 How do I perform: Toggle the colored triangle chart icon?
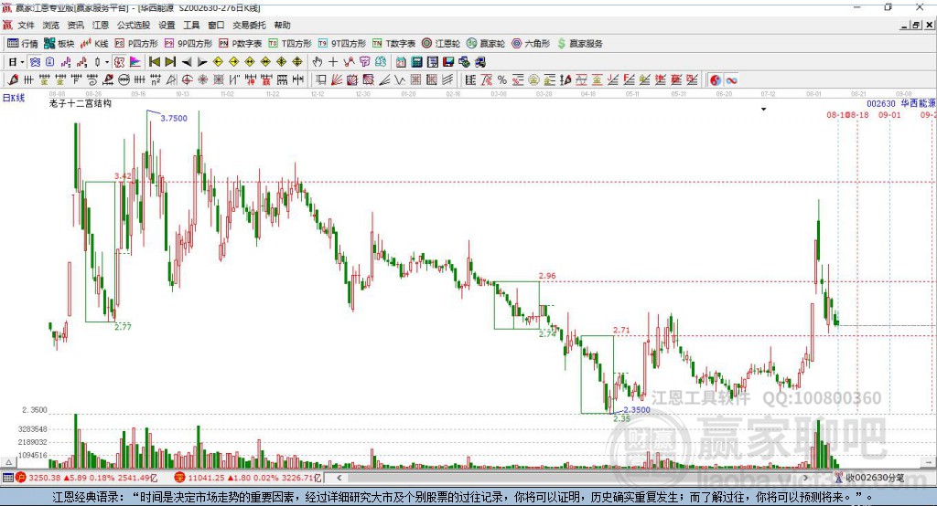(135, 62)
